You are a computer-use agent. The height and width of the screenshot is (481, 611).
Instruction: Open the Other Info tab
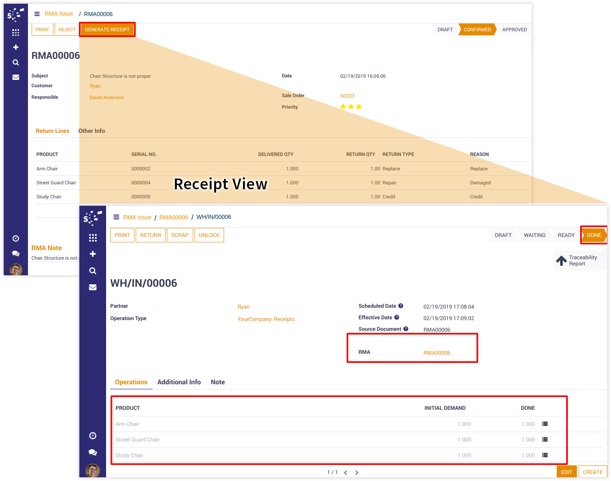[92, 131]
